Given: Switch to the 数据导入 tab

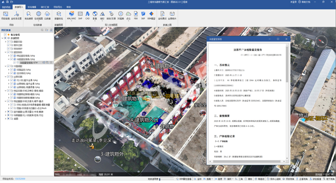Looking at the screenshot, I should [x=19, y=7].
